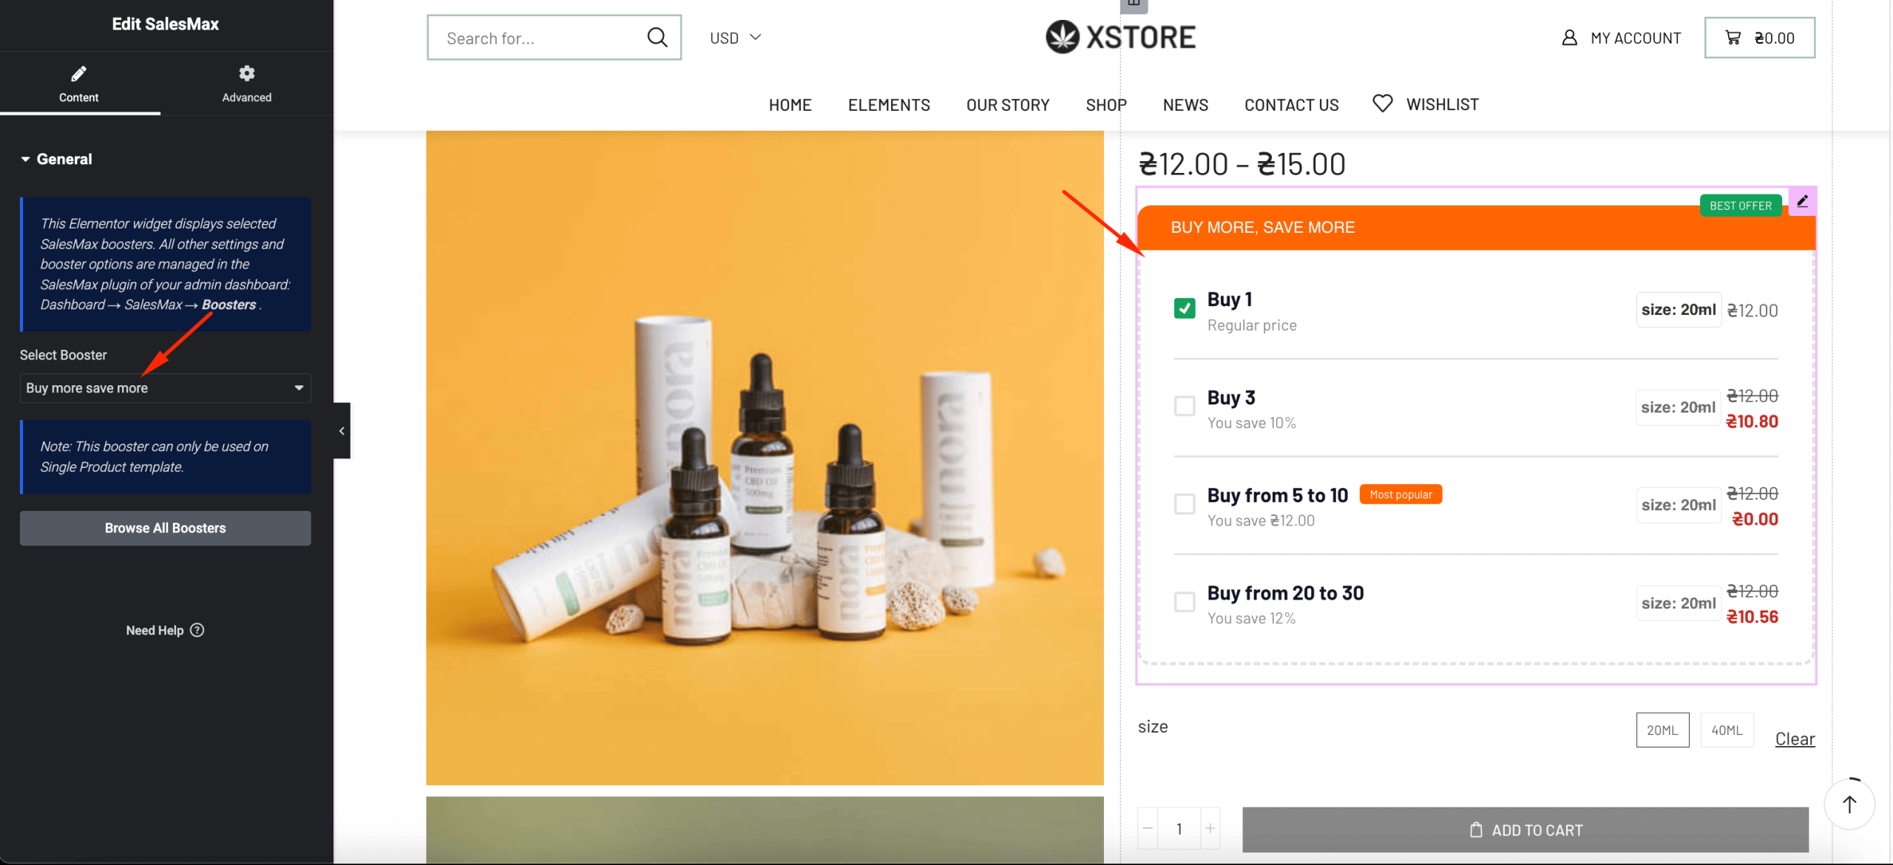1893x865 pixels.
Task: Click the Clear size link
Action: (x=1795, y=739)
